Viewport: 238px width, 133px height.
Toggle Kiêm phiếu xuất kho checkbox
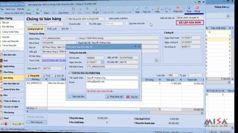coord(107,18)
